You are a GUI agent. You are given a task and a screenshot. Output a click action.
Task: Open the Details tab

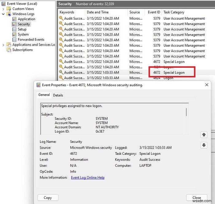coord(58,95)
